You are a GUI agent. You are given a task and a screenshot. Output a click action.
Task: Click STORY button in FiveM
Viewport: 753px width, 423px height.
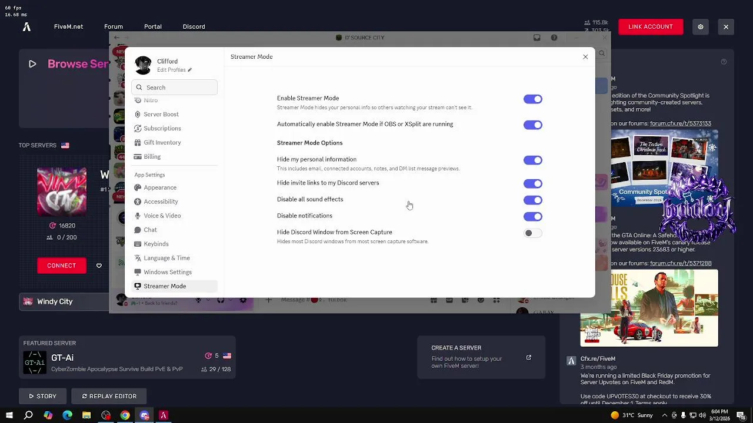(x=42, y=396)
